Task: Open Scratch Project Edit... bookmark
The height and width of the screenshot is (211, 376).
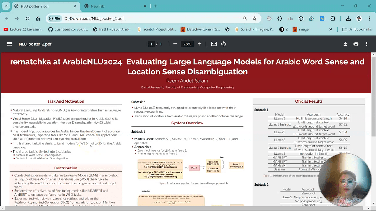Action: coord(157,29)
